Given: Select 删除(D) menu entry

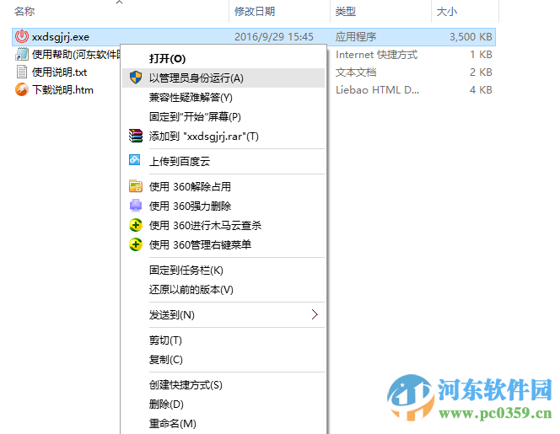Looking at the screenshot, I should (223, 404).
